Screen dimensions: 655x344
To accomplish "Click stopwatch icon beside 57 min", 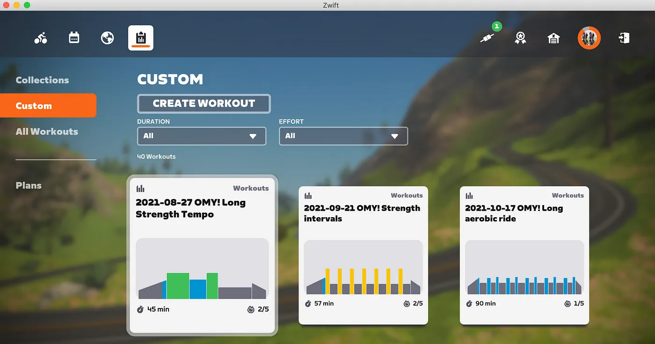I will point(308,303).
